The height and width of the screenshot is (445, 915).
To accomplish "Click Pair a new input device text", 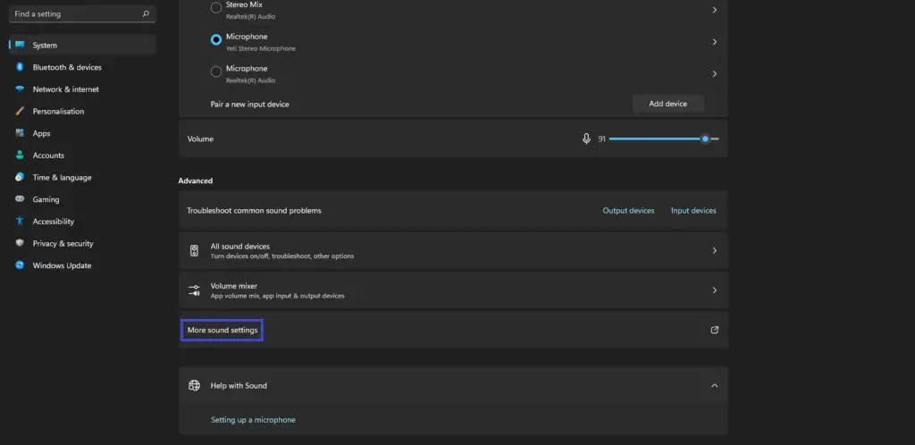I will pyautogui.click(x=250, y=105).
